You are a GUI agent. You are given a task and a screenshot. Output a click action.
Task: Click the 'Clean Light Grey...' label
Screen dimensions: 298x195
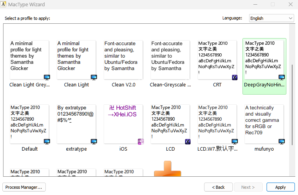coord(29,84)
